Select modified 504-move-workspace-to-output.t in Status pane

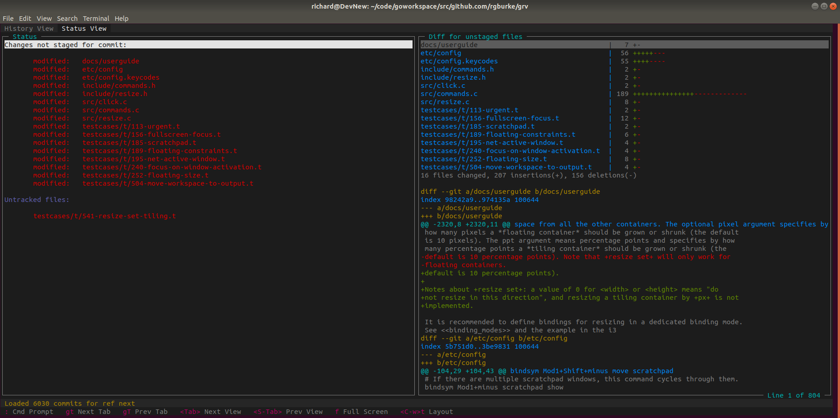coord(143,183)
